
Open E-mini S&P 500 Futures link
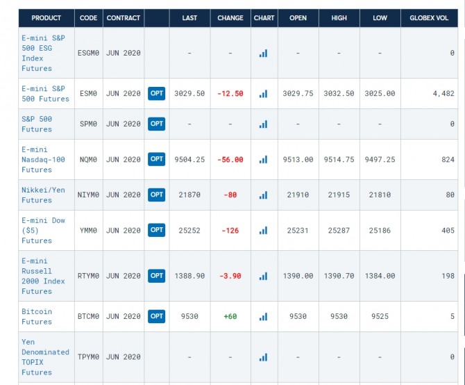45,94
